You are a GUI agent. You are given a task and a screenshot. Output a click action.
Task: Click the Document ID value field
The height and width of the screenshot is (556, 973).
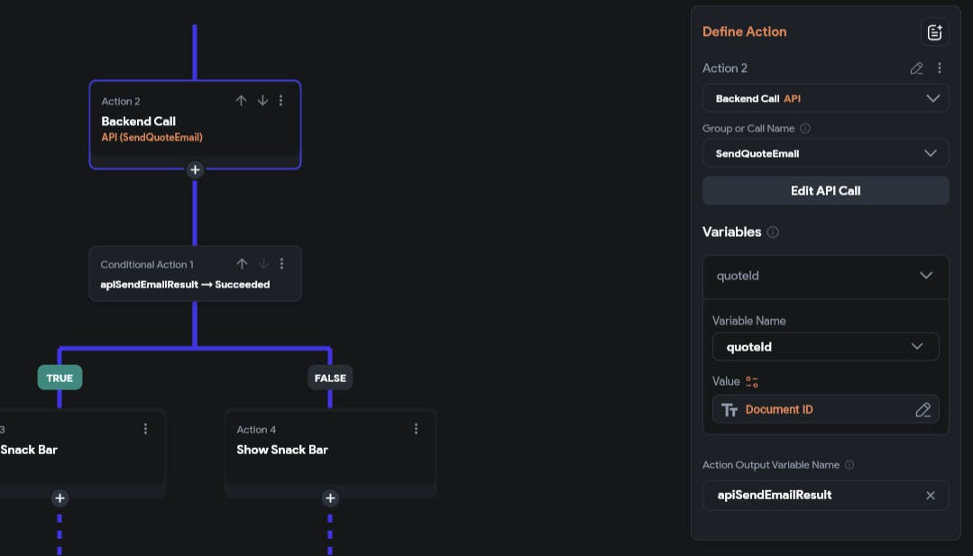(x=825, y=410)
